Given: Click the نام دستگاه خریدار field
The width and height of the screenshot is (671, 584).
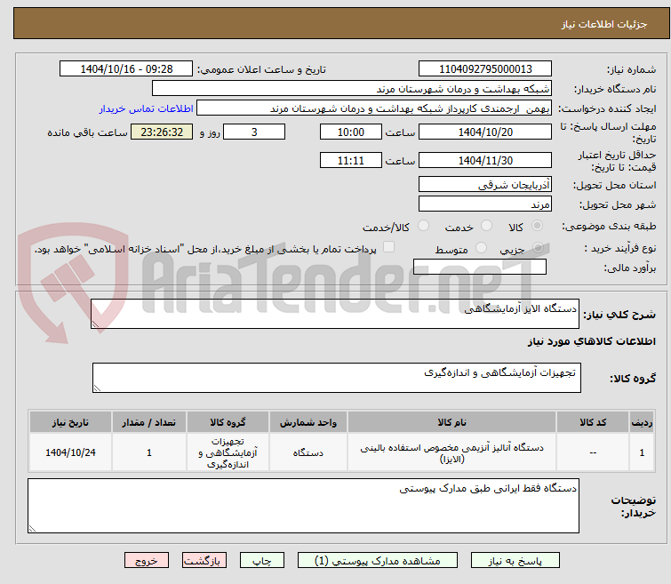Looking at the screenshot, I should point(352,89).
